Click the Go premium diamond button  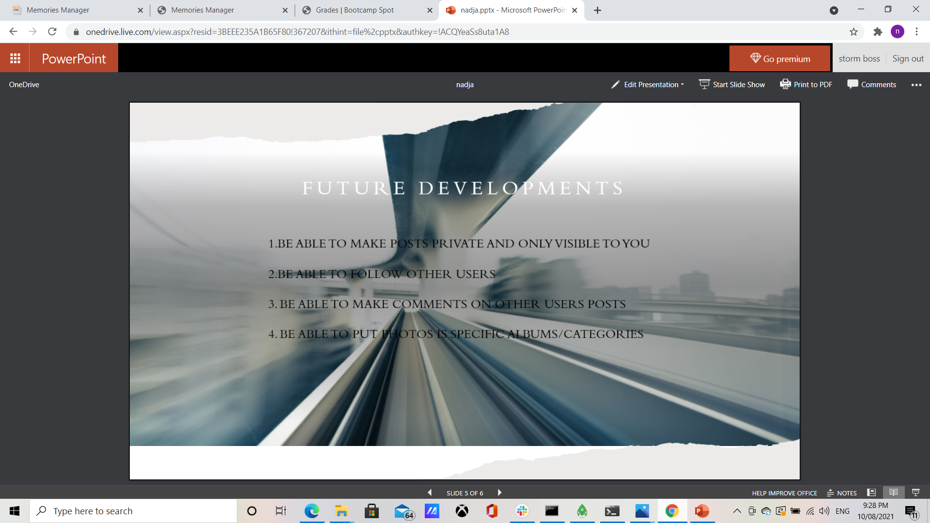(779, 59)
